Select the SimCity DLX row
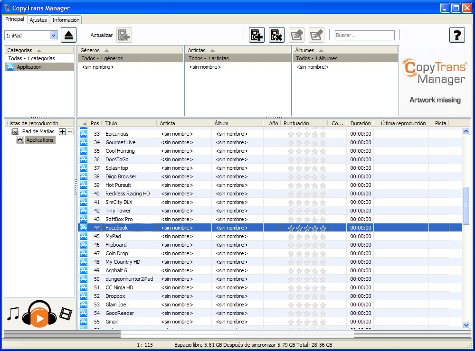Screen dimensions: 475x351 (x=270, y=202)
